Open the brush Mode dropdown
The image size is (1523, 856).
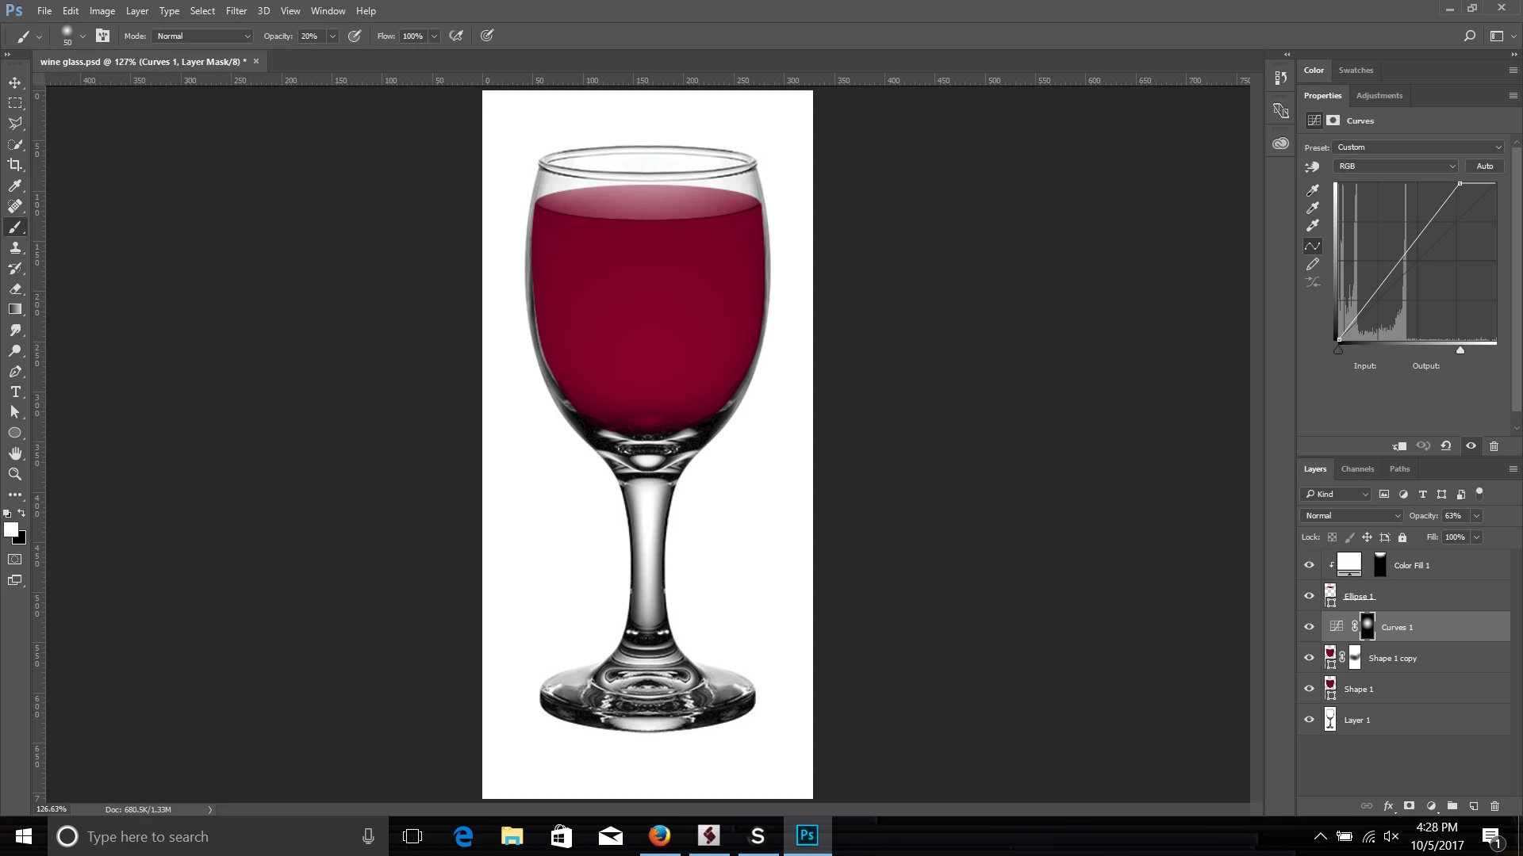(x=203, y=36)
